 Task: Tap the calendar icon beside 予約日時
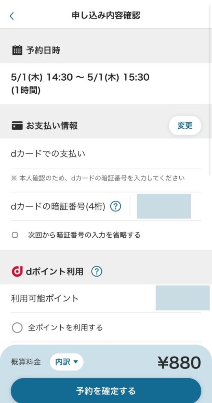(17, 50)
